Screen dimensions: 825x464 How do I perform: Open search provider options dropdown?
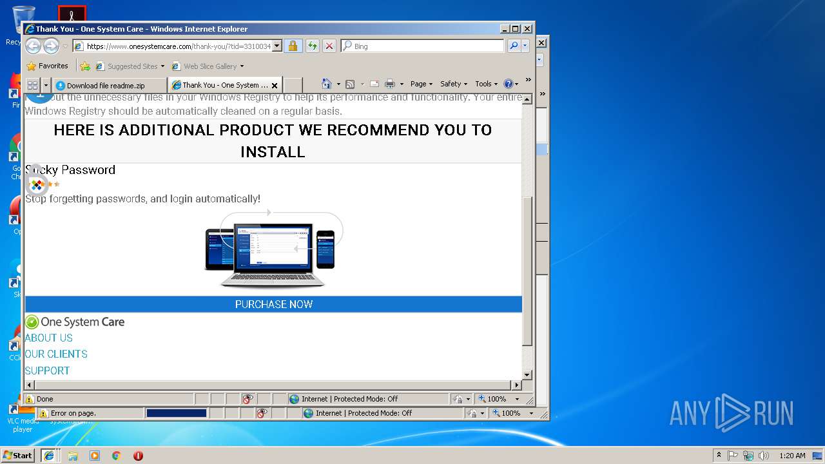click(525, 46)
